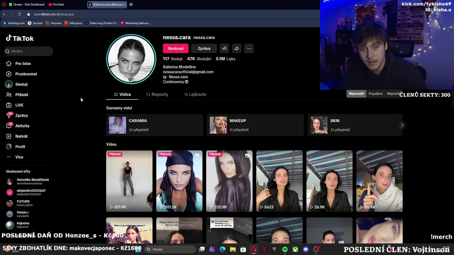Screen dimensions: 454x255
Task: Click the add-friend icon next to Zpráva
Action: [225, 49]
